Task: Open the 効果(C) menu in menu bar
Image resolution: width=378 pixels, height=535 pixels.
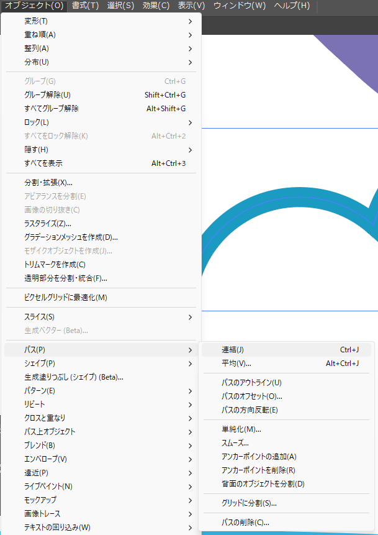Action: coord(155,6)
